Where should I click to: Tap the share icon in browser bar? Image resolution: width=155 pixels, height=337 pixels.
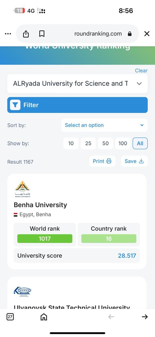26,34
